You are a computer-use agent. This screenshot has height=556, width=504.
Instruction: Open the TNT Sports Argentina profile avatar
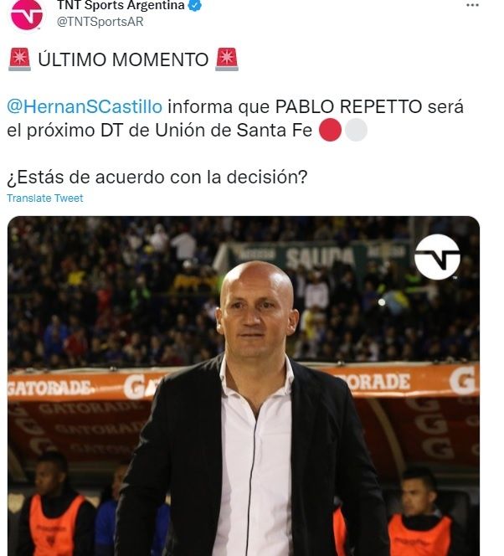27,13
